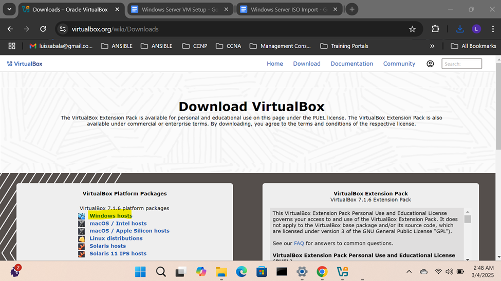501x281 pixels.
Task: Open the CCNA bookmark folder
Action: [228, 46]
